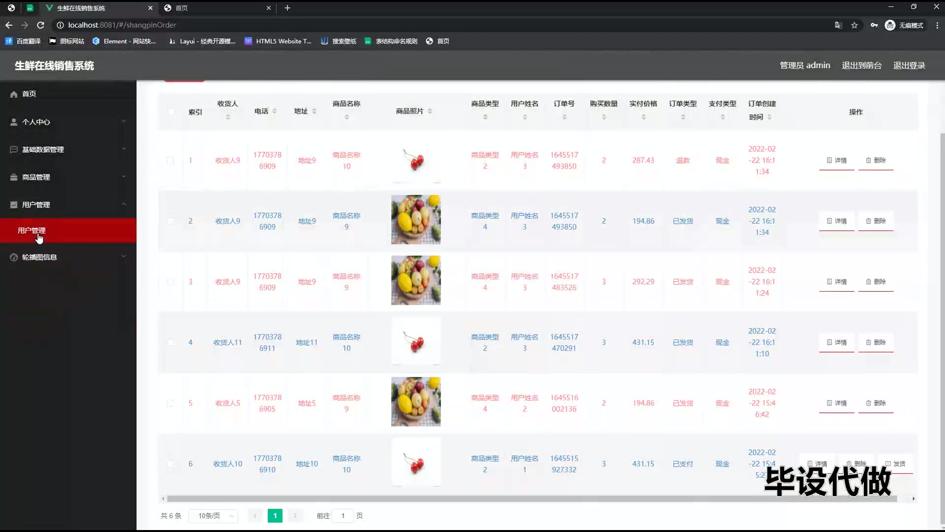The height and width of the screenshot is (532, 945).
Task: Sort by 商品照片 using its sort arrows
Action: click(430, 111)
